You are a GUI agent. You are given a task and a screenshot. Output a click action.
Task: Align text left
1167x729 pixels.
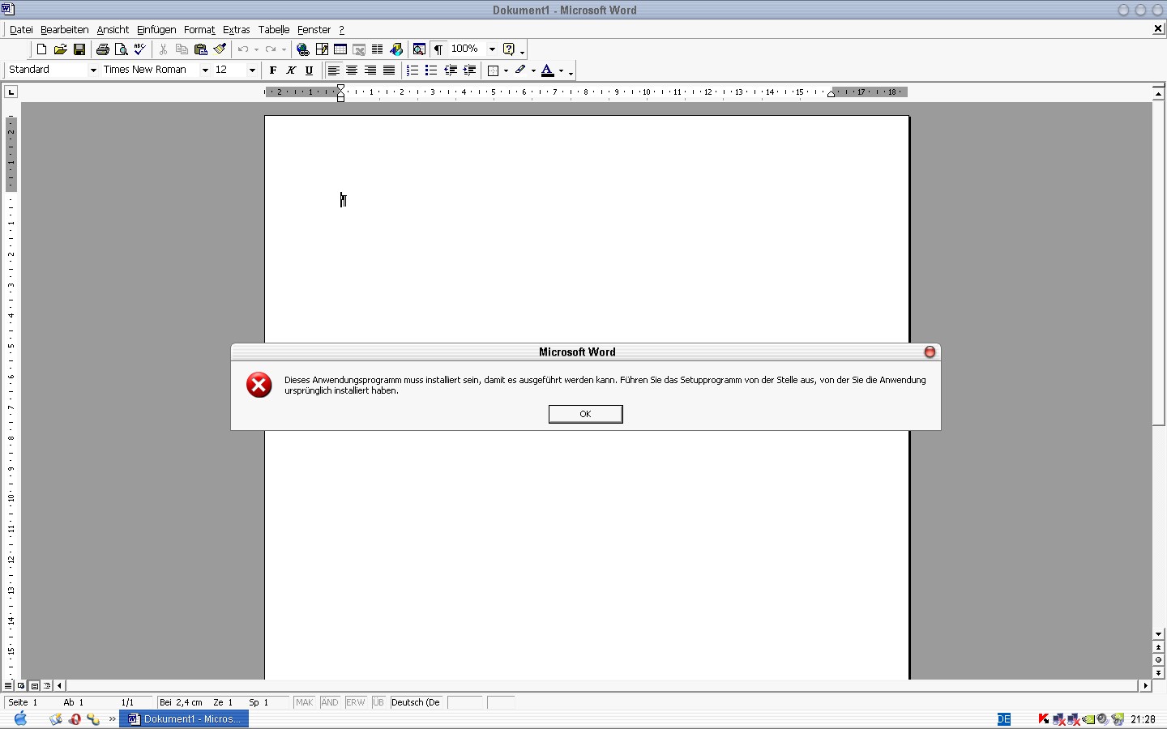333,70
